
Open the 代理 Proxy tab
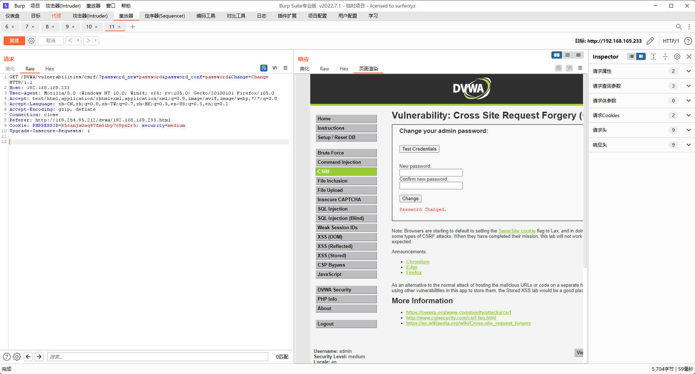click(x=57, y=16)
